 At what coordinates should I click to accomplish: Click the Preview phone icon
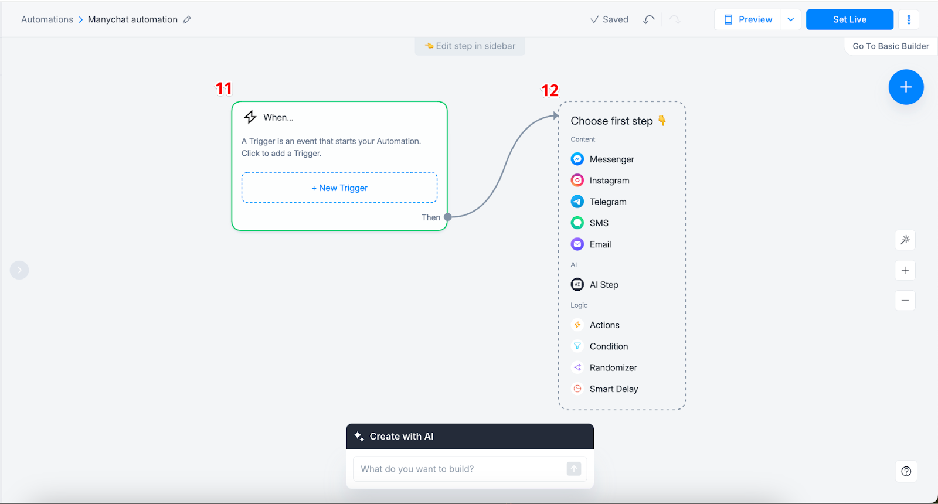pos(728,19)
